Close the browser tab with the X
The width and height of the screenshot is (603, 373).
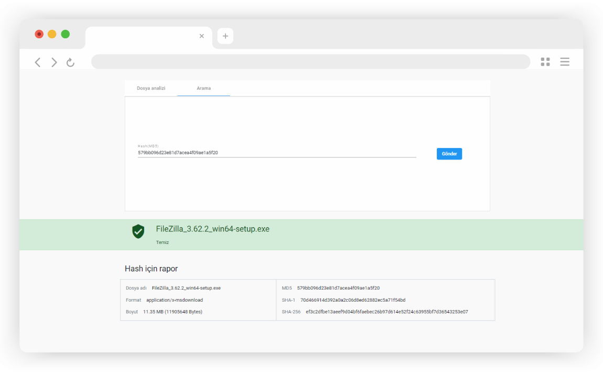(x=201, y=36)
